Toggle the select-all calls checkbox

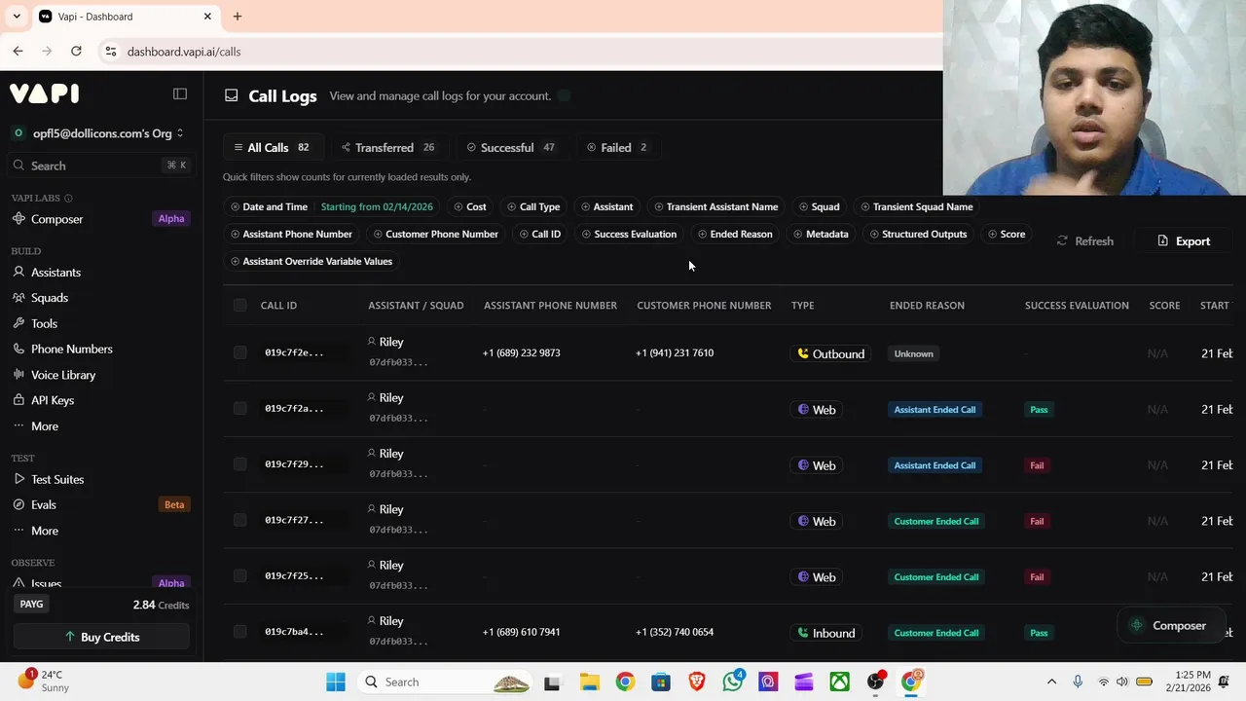pos(239,306)
